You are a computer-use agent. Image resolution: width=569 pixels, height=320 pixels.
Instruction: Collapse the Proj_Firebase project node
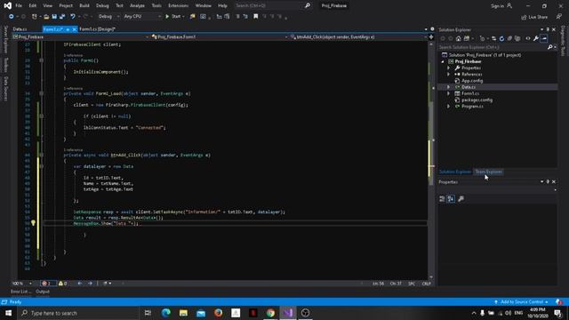pyautogui.click(x=443, y=61)
